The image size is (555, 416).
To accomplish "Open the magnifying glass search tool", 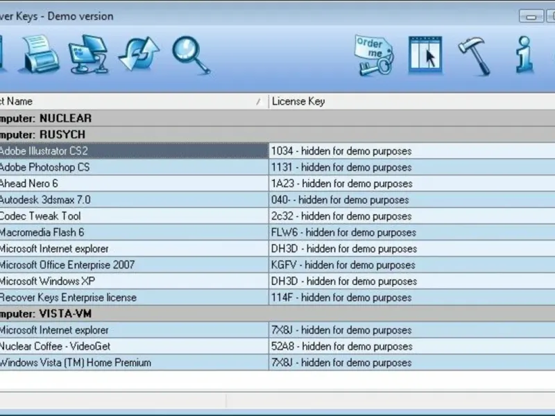I will point(191,55).
